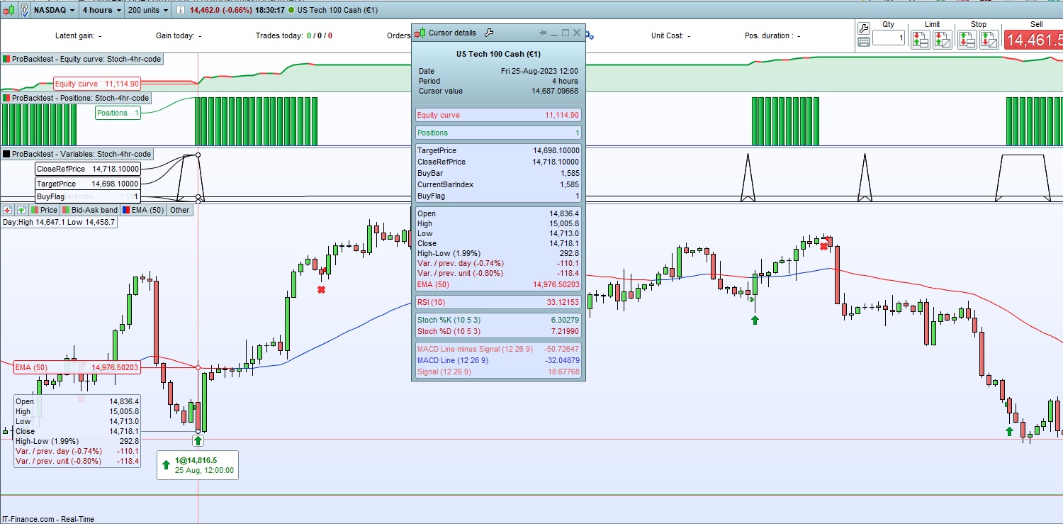The image size is (1063, 524).
Task: Click the red X marker left of the Cursor details window
Action: [321, 290]
